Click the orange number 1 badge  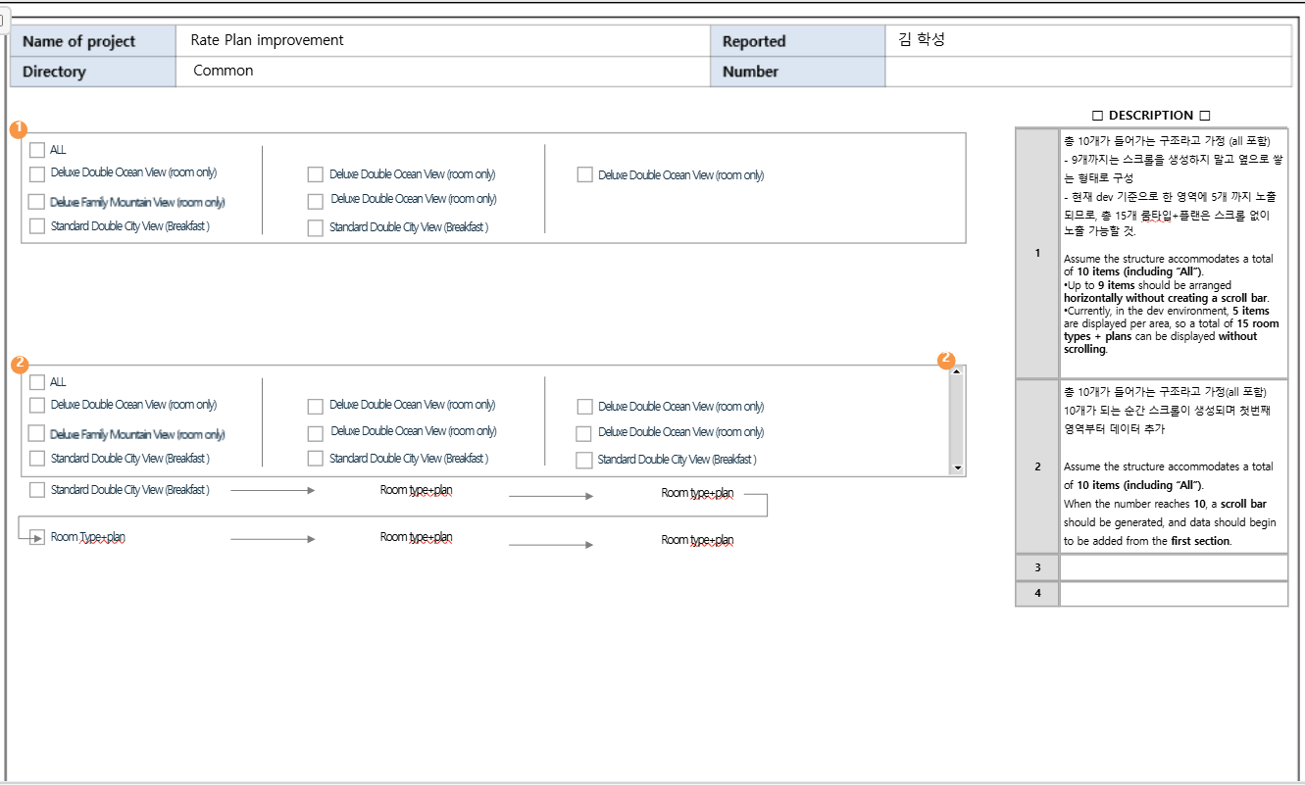[18, 129]
